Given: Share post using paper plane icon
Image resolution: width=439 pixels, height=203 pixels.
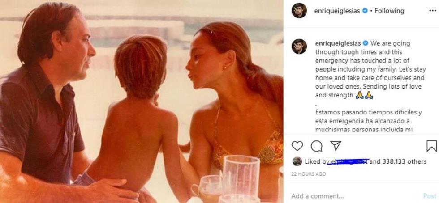Looking at the screenshot, I should (336, 146).
